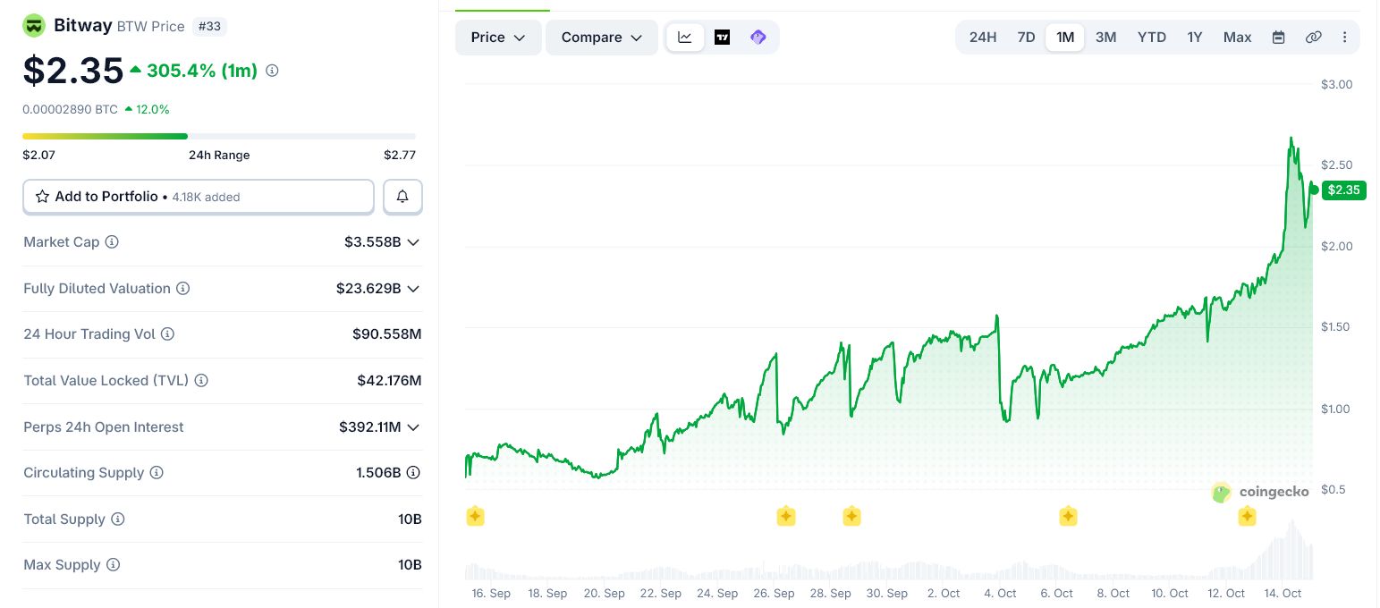Screen dimensions: 1380x608
Task: Click the Market Cap info icon
Action: tap(112, 242)
